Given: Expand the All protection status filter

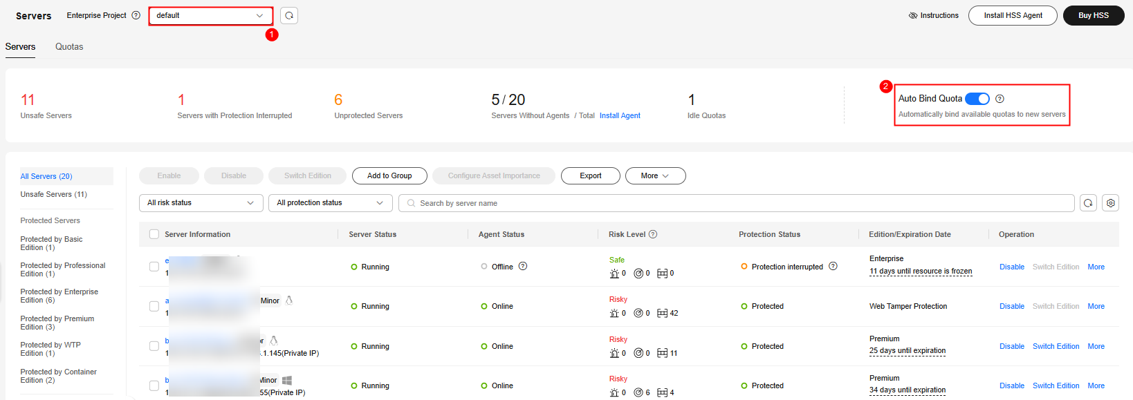Looking at the screenshot, I should tap(330, 203).
